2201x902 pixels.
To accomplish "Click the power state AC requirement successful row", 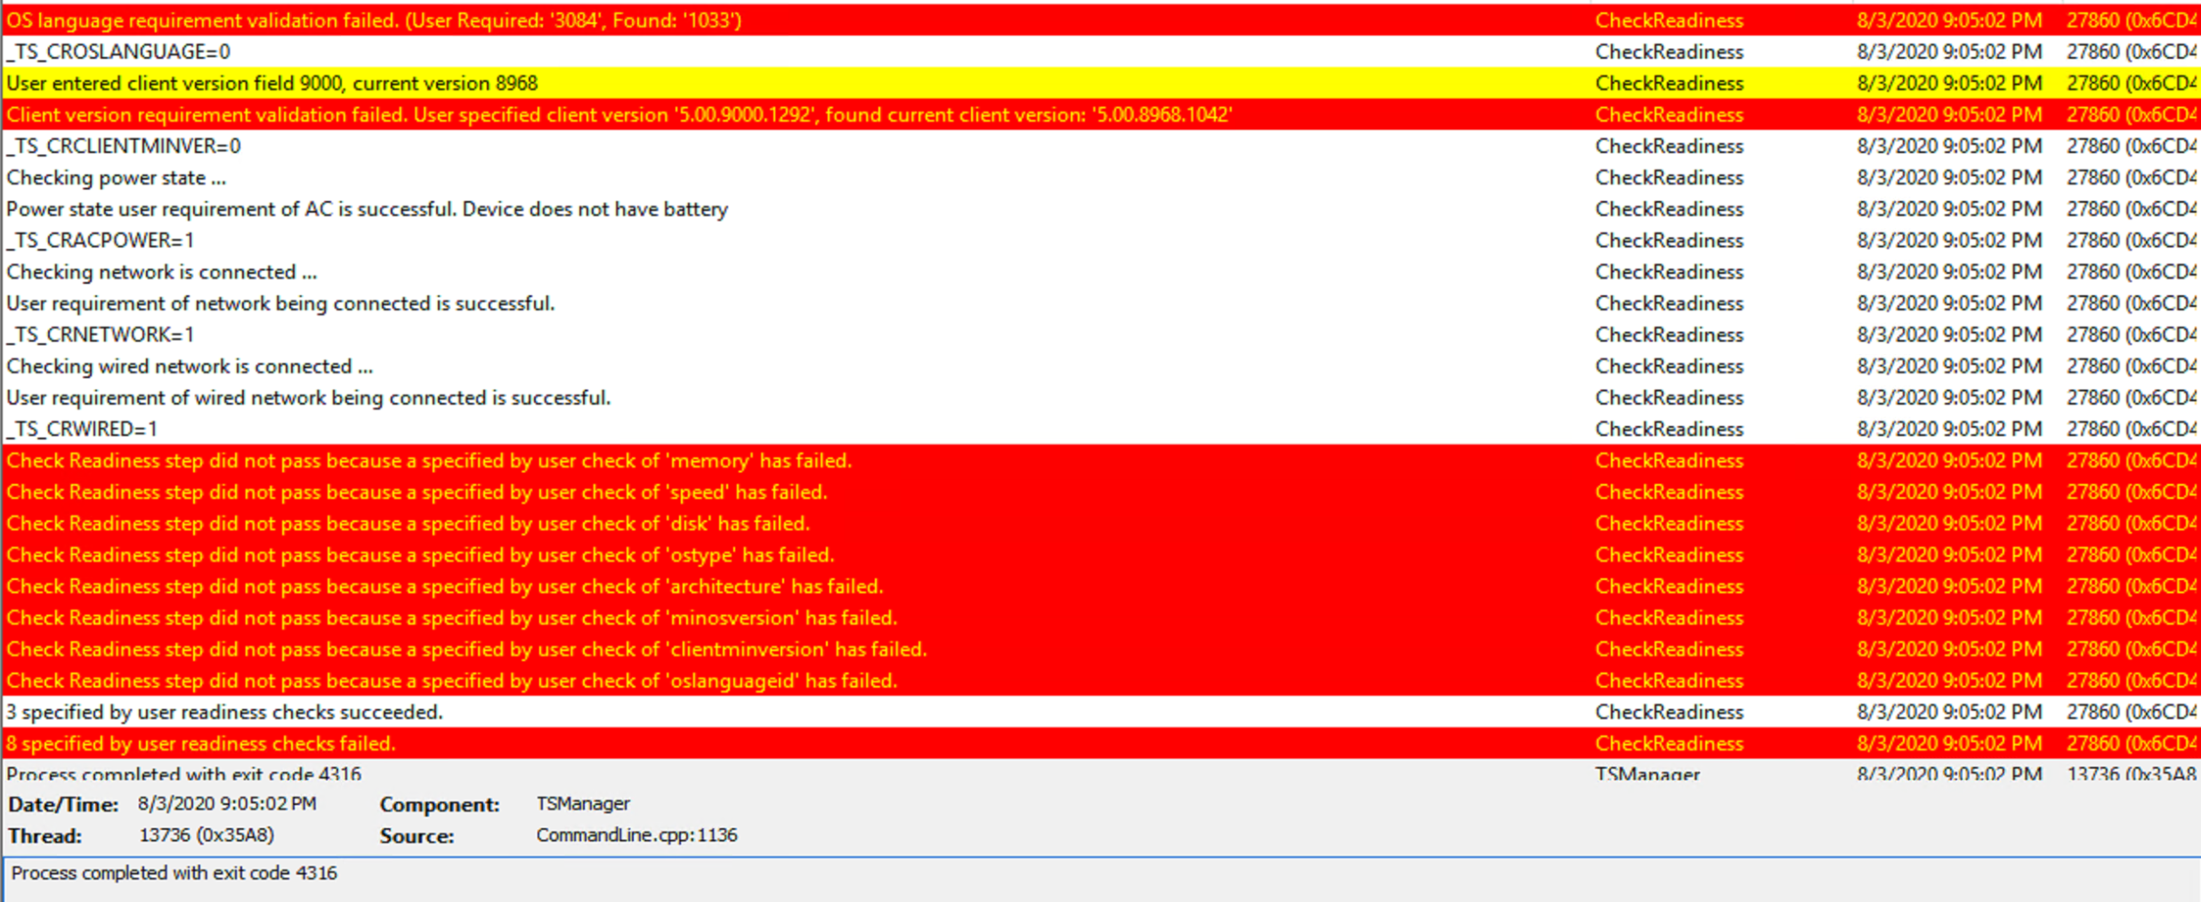I will coord(367,209).
